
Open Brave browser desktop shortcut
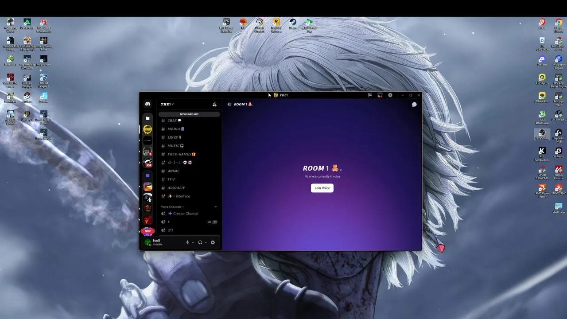pos(542,24)
